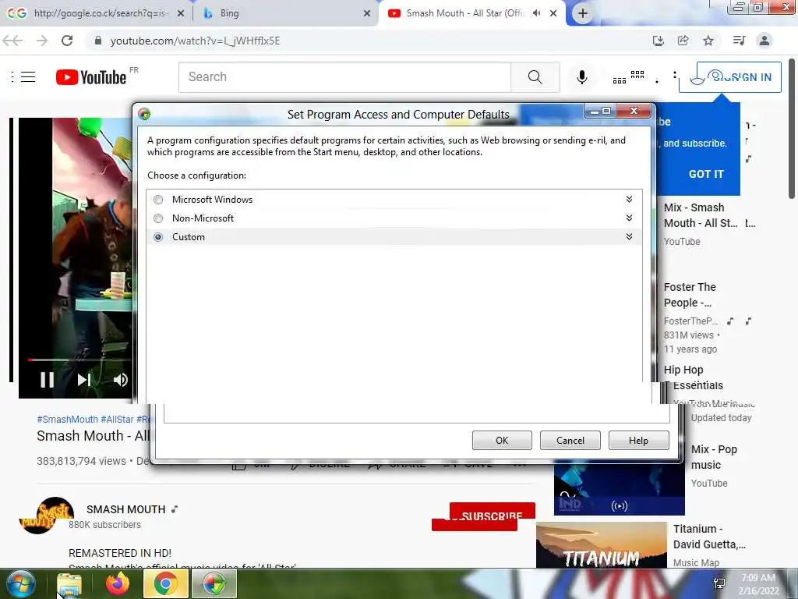View site security lock information
The image size is (798, 599).
pos(98,41)
